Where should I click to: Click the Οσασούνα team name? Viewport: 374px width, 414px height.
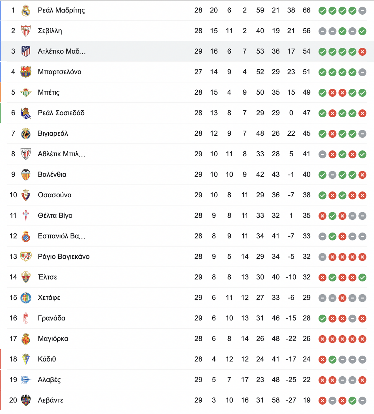click(x=55, y=195)
